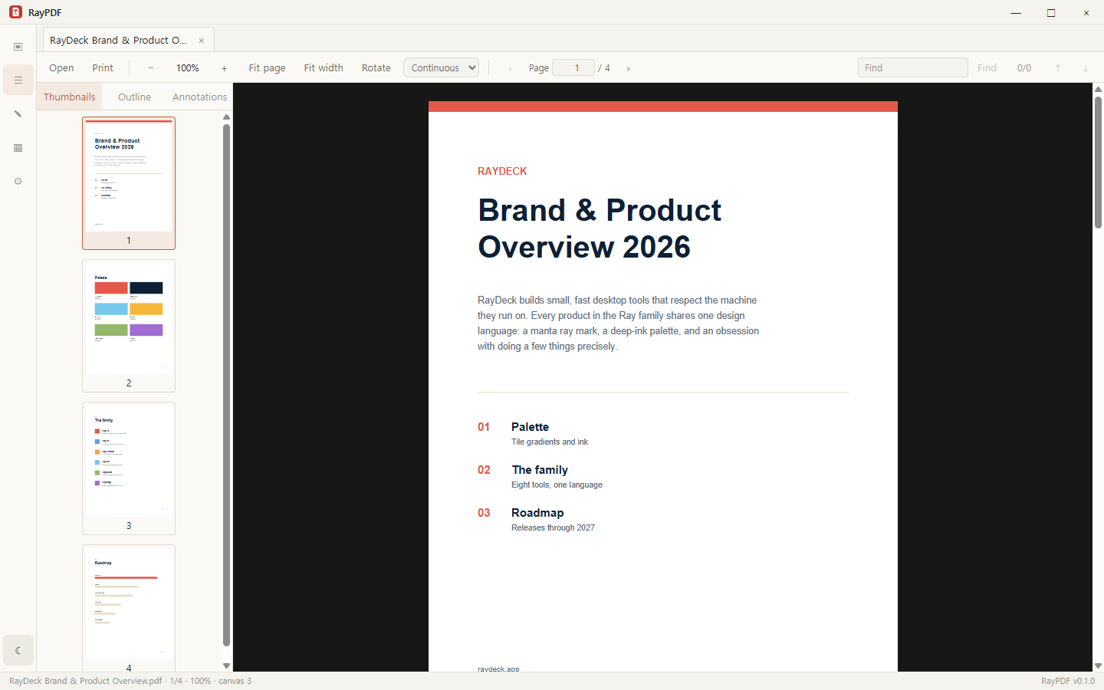Viewport: 1104px width, 690px height.
Task: Click Fit page
Action: 267,67
